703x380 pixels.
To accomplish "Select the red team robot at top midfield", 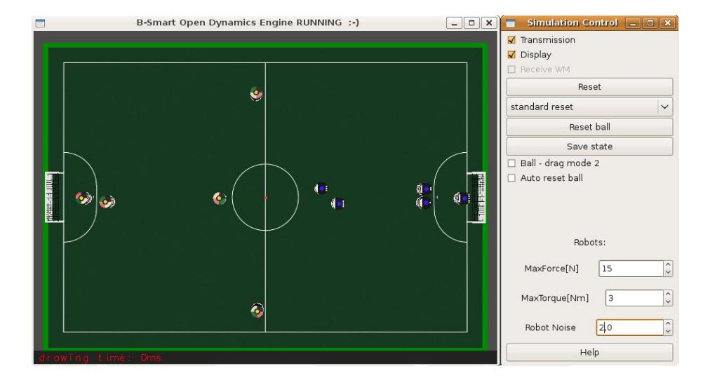I will [x=256, y=94].
